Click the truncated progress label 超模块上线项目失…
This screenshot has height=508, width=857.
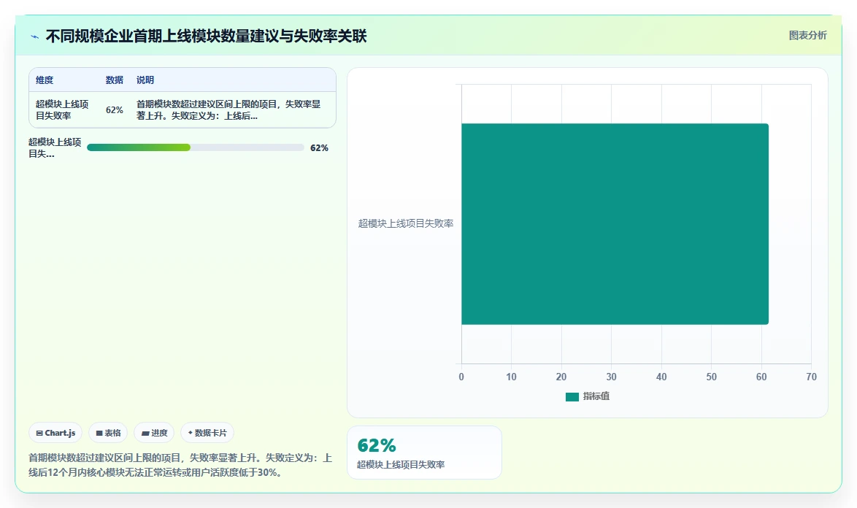pyautogui.click(x=55, y=147)
